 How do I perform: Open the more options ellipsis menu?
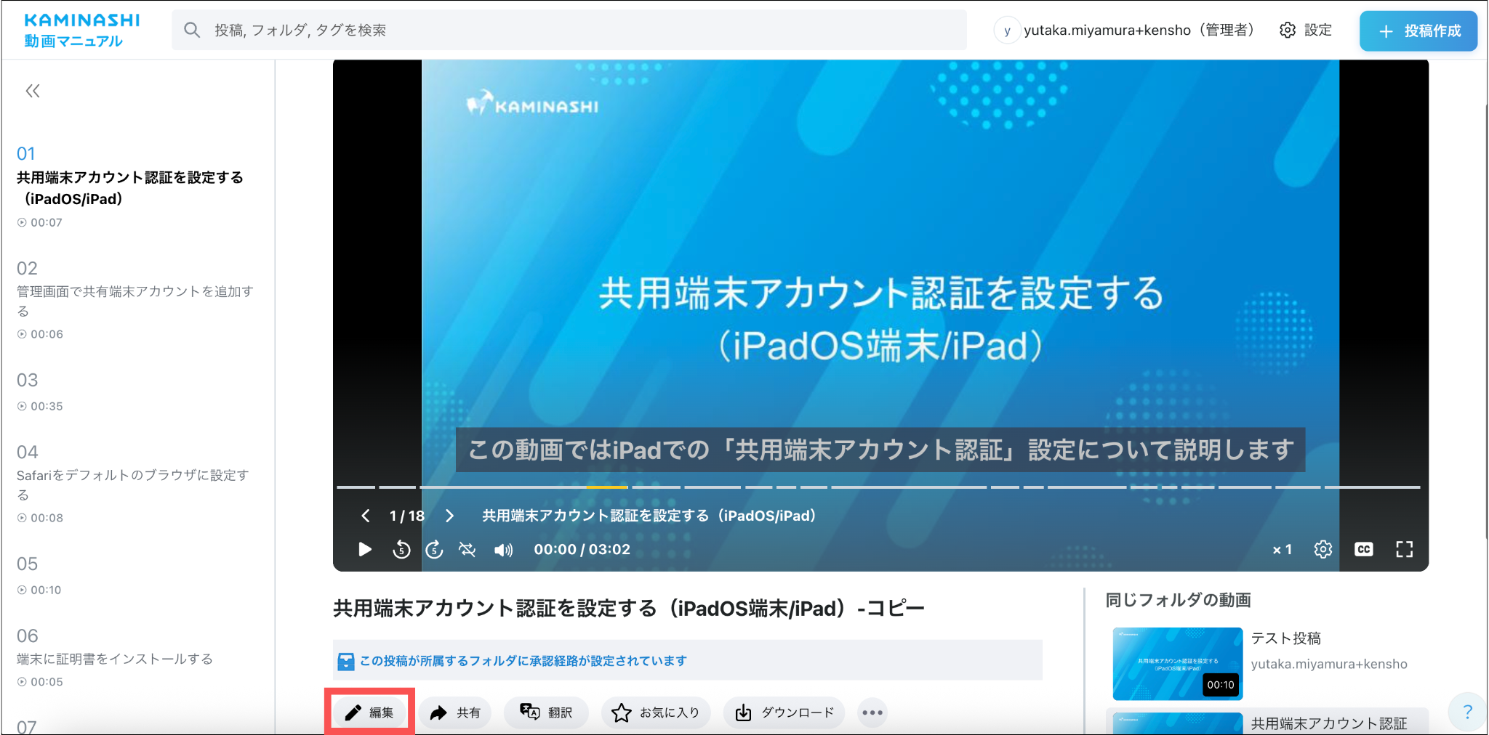point(872,712)
